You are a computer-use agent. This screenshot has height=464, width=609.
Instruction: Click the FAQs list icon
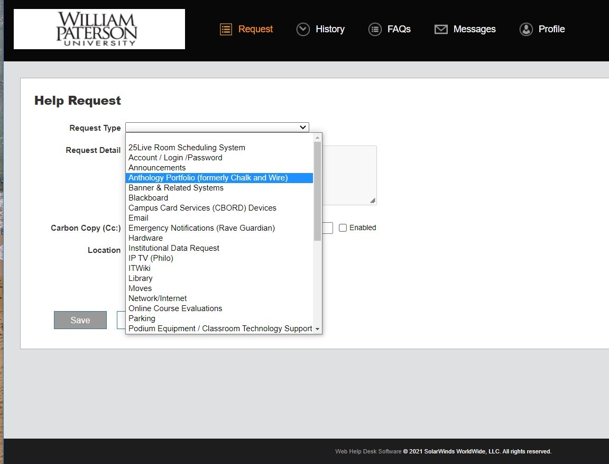pos(375,29)
